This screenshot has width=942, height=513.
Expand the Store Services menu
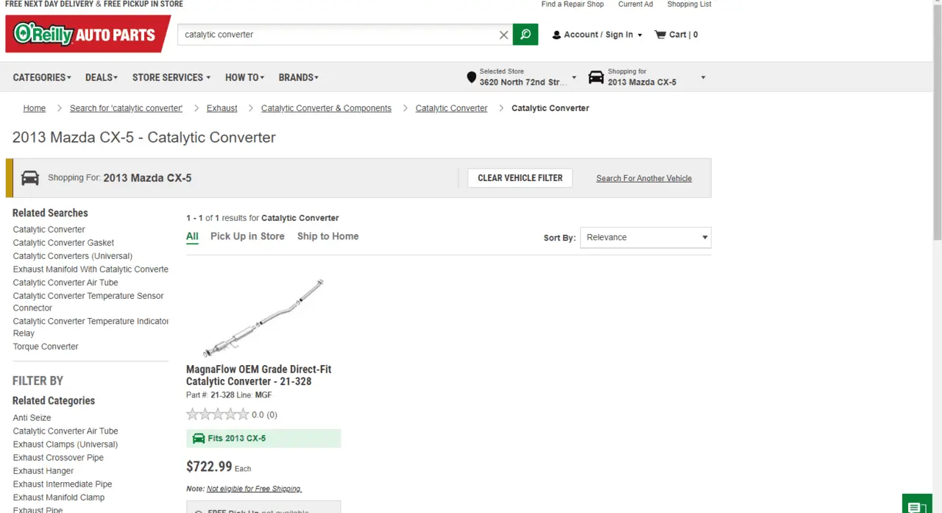(171, 77)
